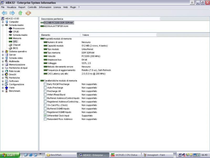Click the Software icon in the tree
Screen dimensions: 210x158
pos(7,81)
